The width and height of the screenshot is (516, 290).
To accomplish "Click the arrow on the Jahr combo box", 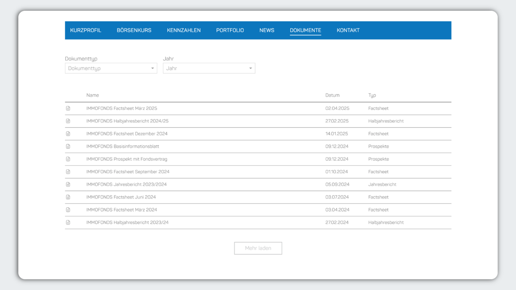I will [x=251, y=68].
